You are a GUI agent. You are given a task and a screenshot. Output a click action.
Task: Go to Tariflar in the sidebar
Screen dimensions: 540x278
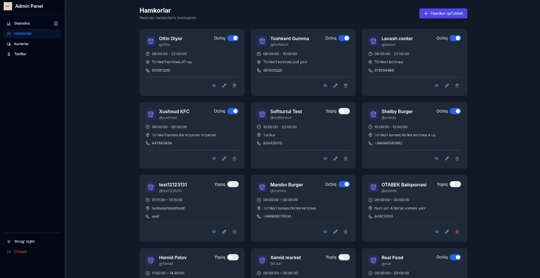[x=20, y=54]
